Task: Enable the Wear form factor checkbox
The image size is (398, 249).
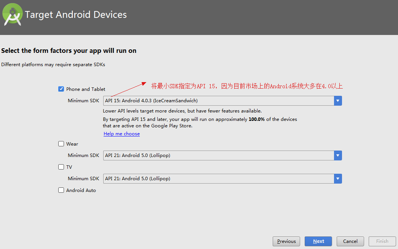Action: click(61, 144)
